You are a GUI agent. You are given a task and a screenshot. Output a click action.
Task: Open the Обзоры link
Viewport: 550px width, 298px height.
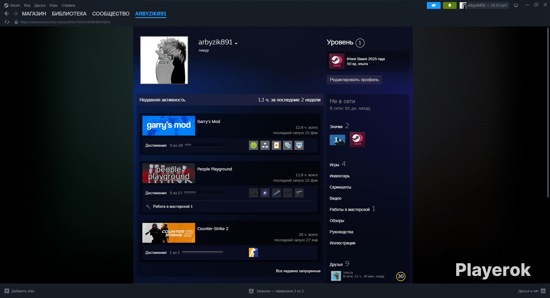pos(337,221)
